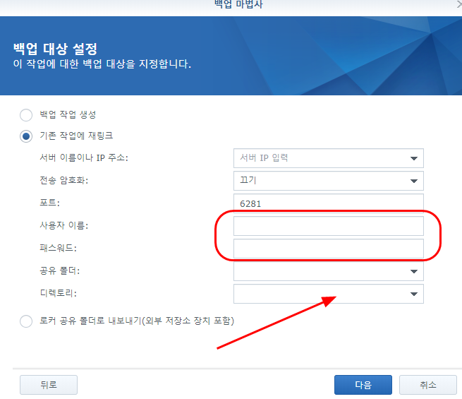This screenshot has width=462, height=399.
Task: Go back with the 뒤로 button
Action: [x=49, y=385]
